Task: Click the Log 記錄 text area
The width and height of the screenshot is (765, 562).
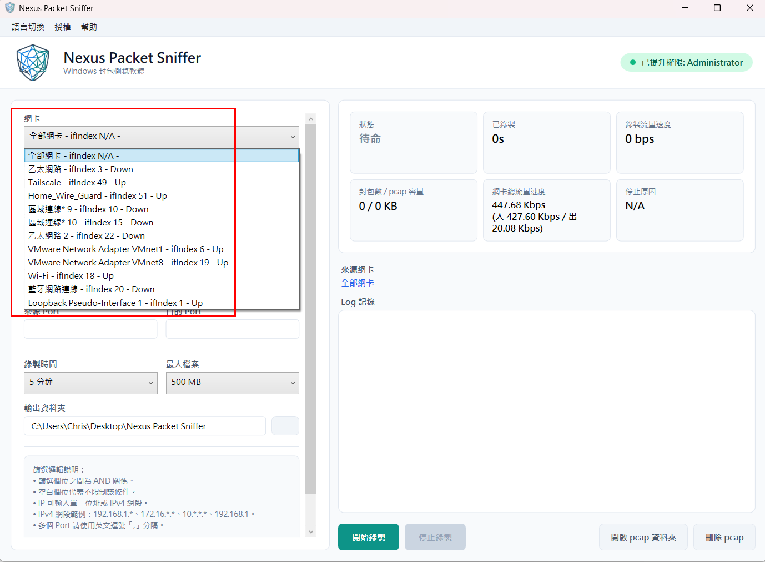Action: [547, 411]
